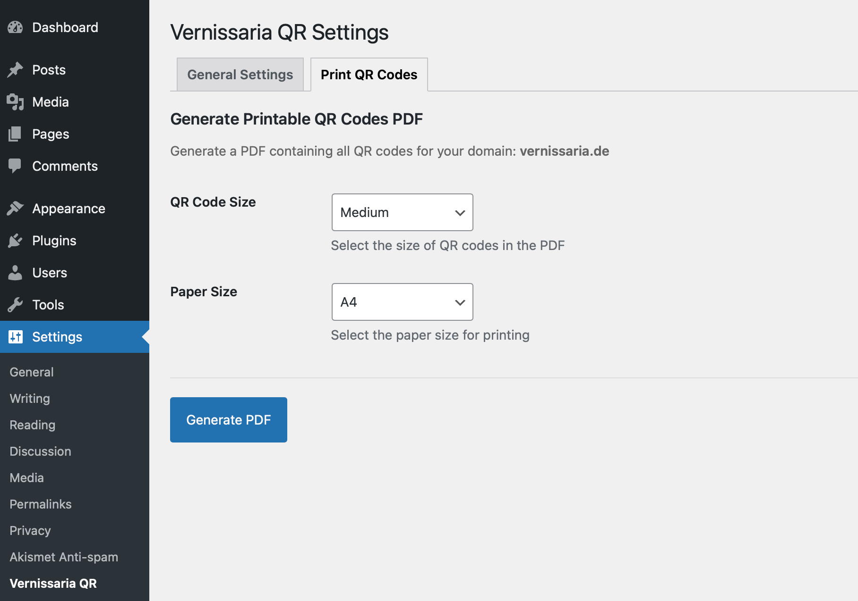Click the Pages stacked-sheets icon
Image resolution: width=858 pixels, height=601 pixels.
[15, 134]
